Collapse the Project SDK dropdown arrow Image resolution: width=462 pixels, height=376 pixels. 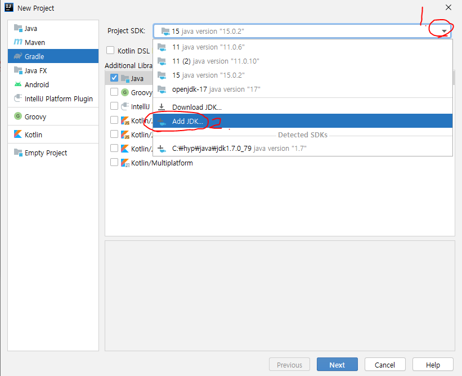444,31
